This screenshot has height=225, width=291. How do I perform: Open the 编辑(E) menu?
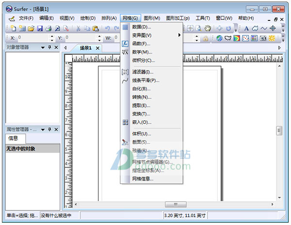pos(47,18)
